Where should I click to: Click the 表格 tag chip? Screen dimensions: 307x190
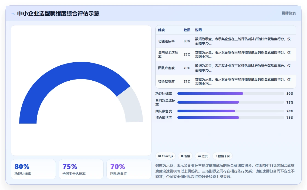point(185,156)
